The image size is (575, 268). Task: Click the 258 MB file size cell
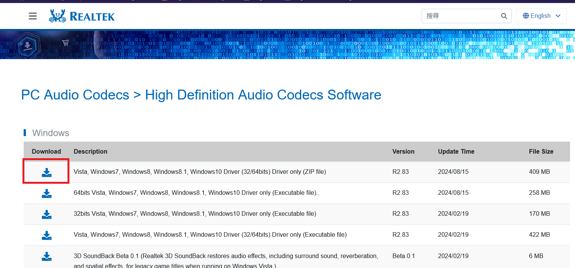[x=540, y=193]
